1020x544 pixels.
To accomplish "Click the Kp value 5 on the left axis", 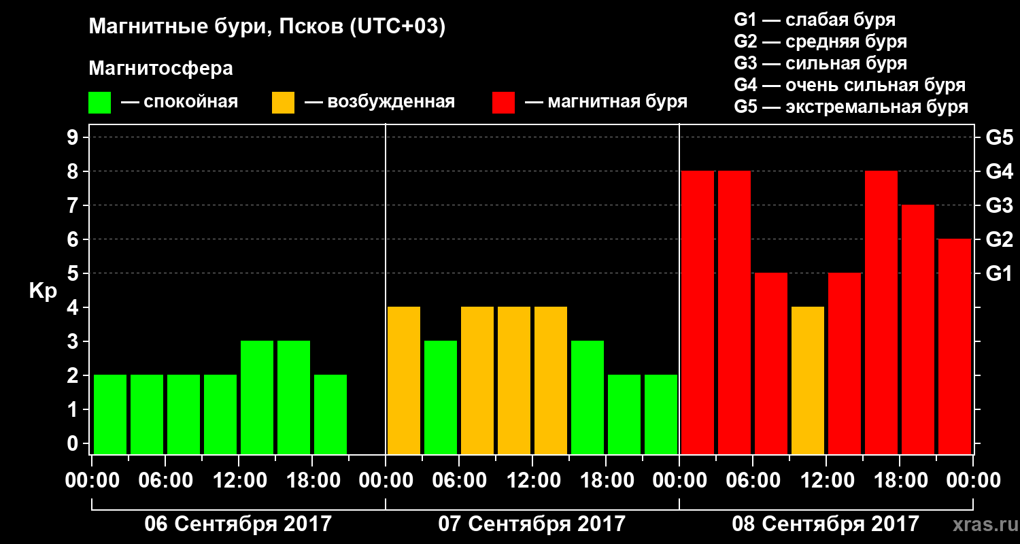I will pos(74,273).
